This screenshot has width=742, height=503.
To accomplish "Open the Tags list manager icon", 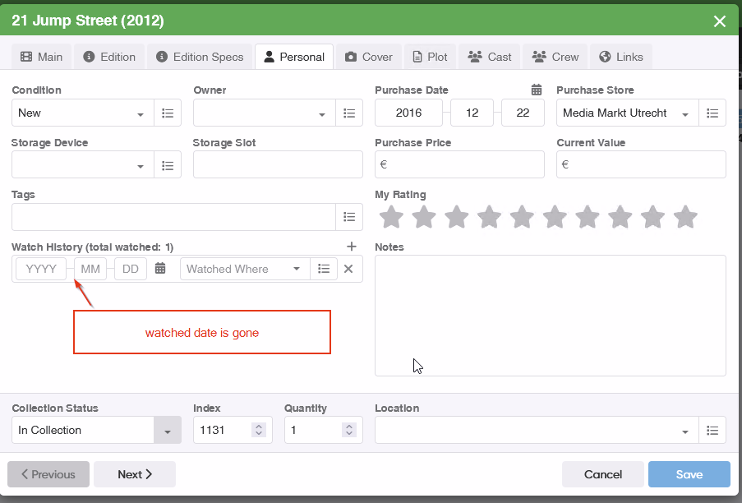I will pos(349,217).
